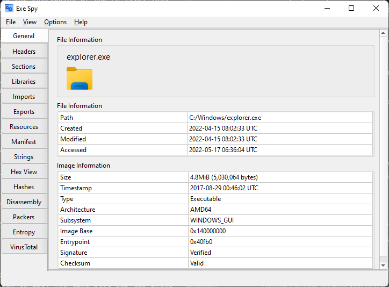Switch to the Headers tab
Viewport: 389px width, 287px height.
tap(24, 52)
